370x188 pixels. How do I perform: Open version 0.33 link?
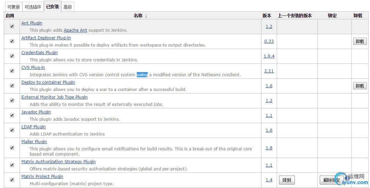[269, 41]
